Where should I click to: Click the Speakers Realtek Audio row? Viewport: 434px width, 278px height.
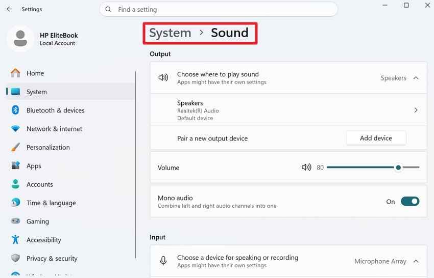click(x=288, y=110)
